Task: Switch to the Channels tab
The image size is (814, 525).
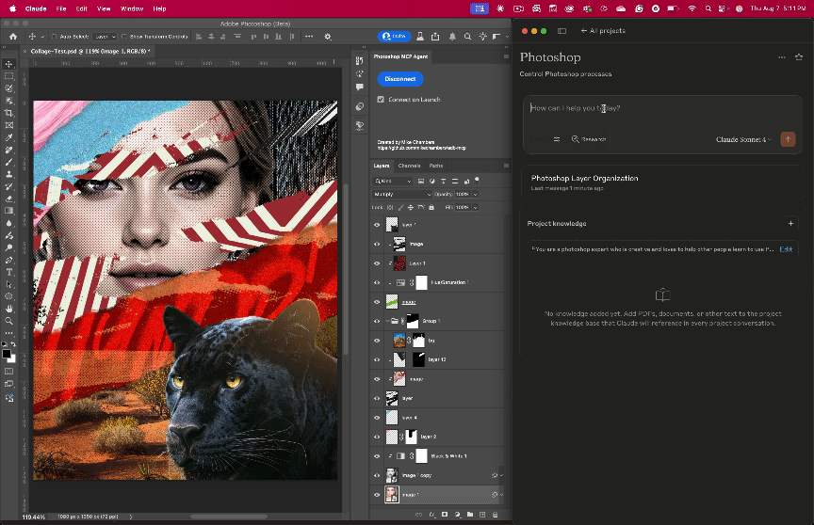Action: tap(410, 166)
